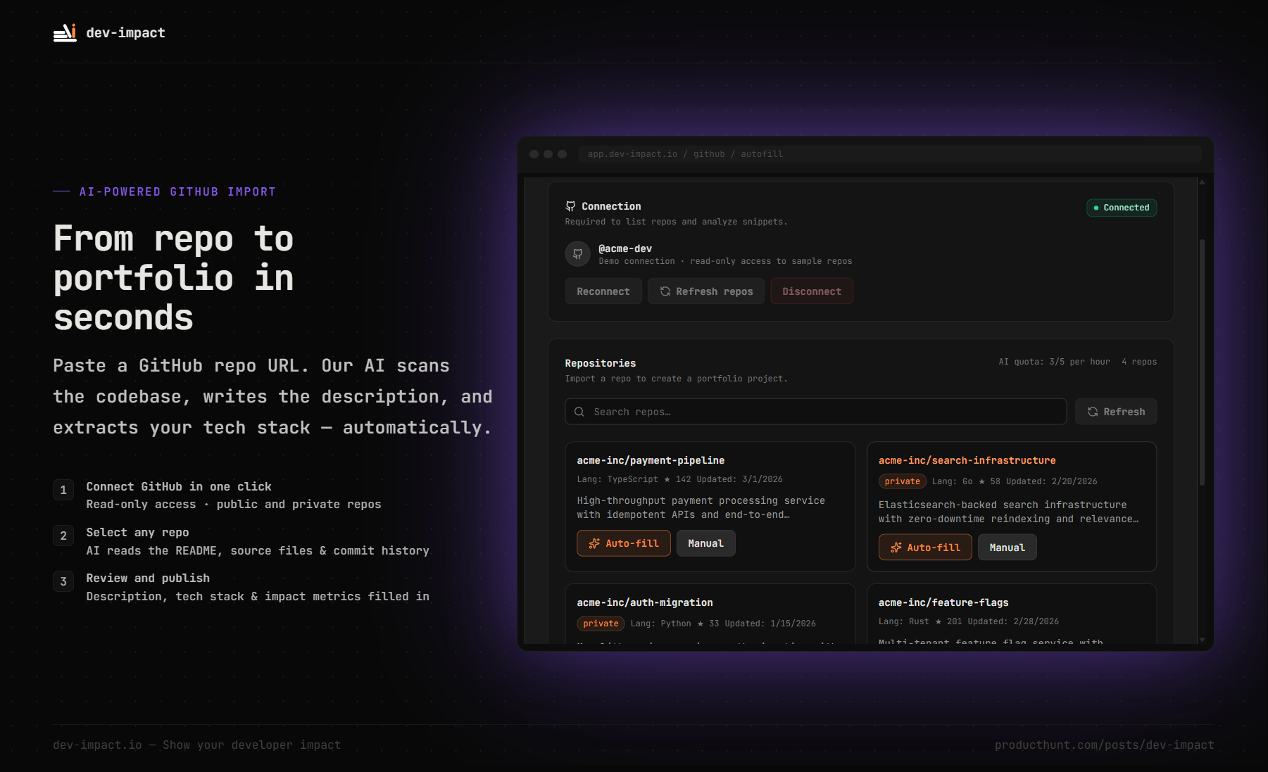1268x772 pixels.
Task: Click Reconnect button
Action: [603, 291]
